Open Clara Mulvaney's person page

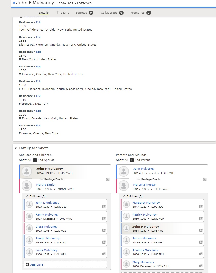[46, 226]
